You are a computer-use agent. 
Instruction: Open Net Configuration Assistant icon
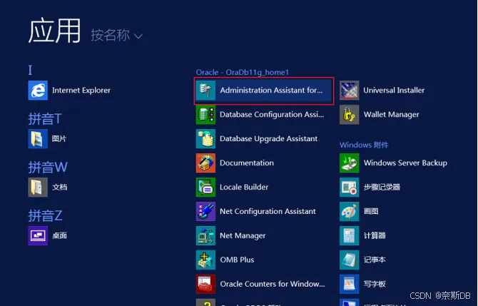click(x=205, y=211)
